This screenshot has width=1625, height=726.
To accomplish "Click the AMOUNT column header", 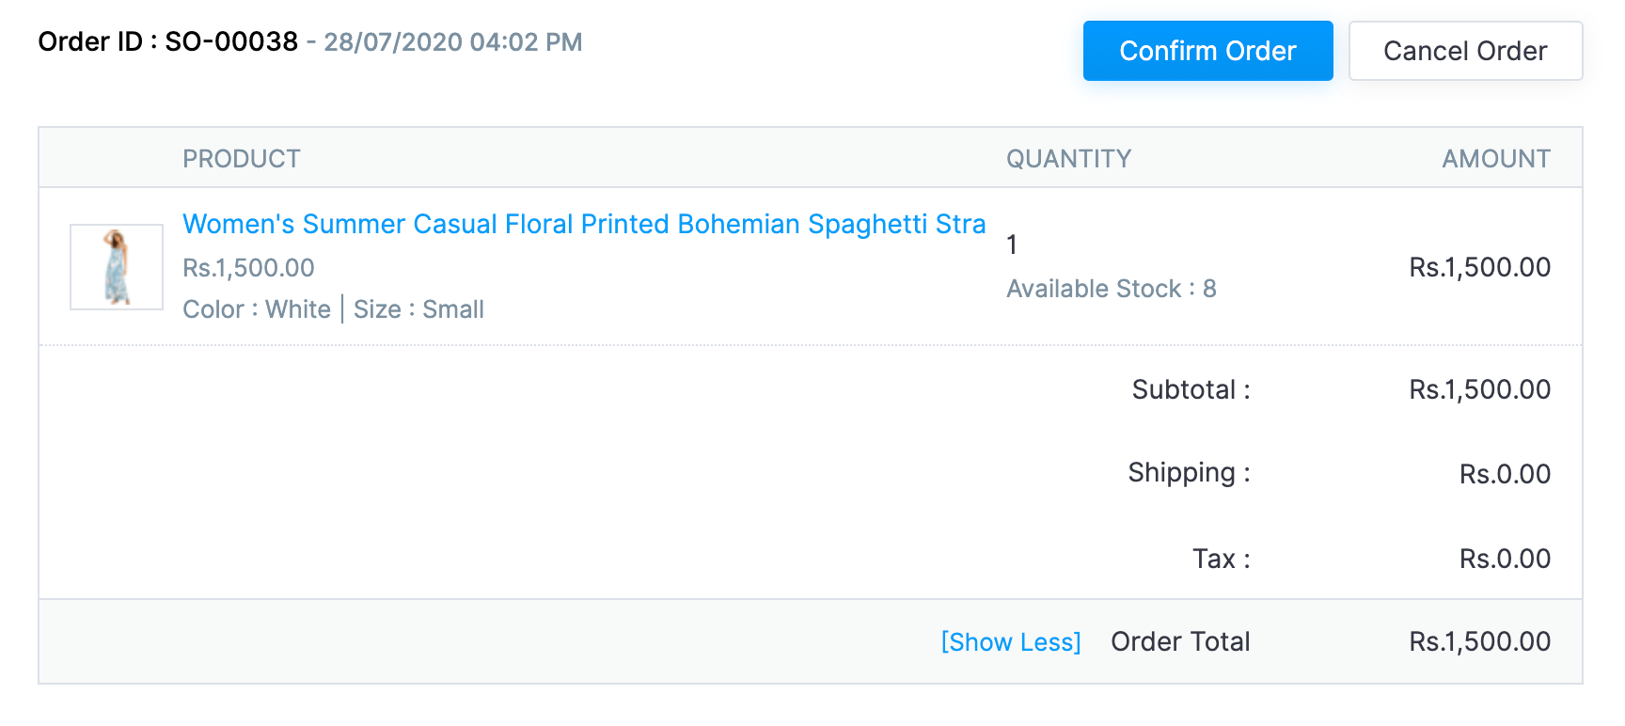I will 1495,159.
